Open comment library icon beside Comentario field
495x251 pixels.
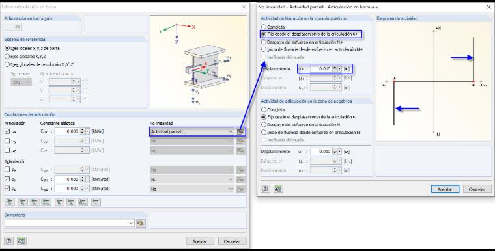(141, 223)
